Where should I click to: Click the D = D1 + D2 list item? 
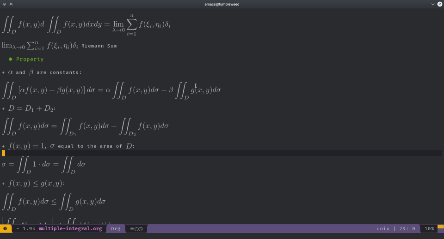[x=29, y=108]
